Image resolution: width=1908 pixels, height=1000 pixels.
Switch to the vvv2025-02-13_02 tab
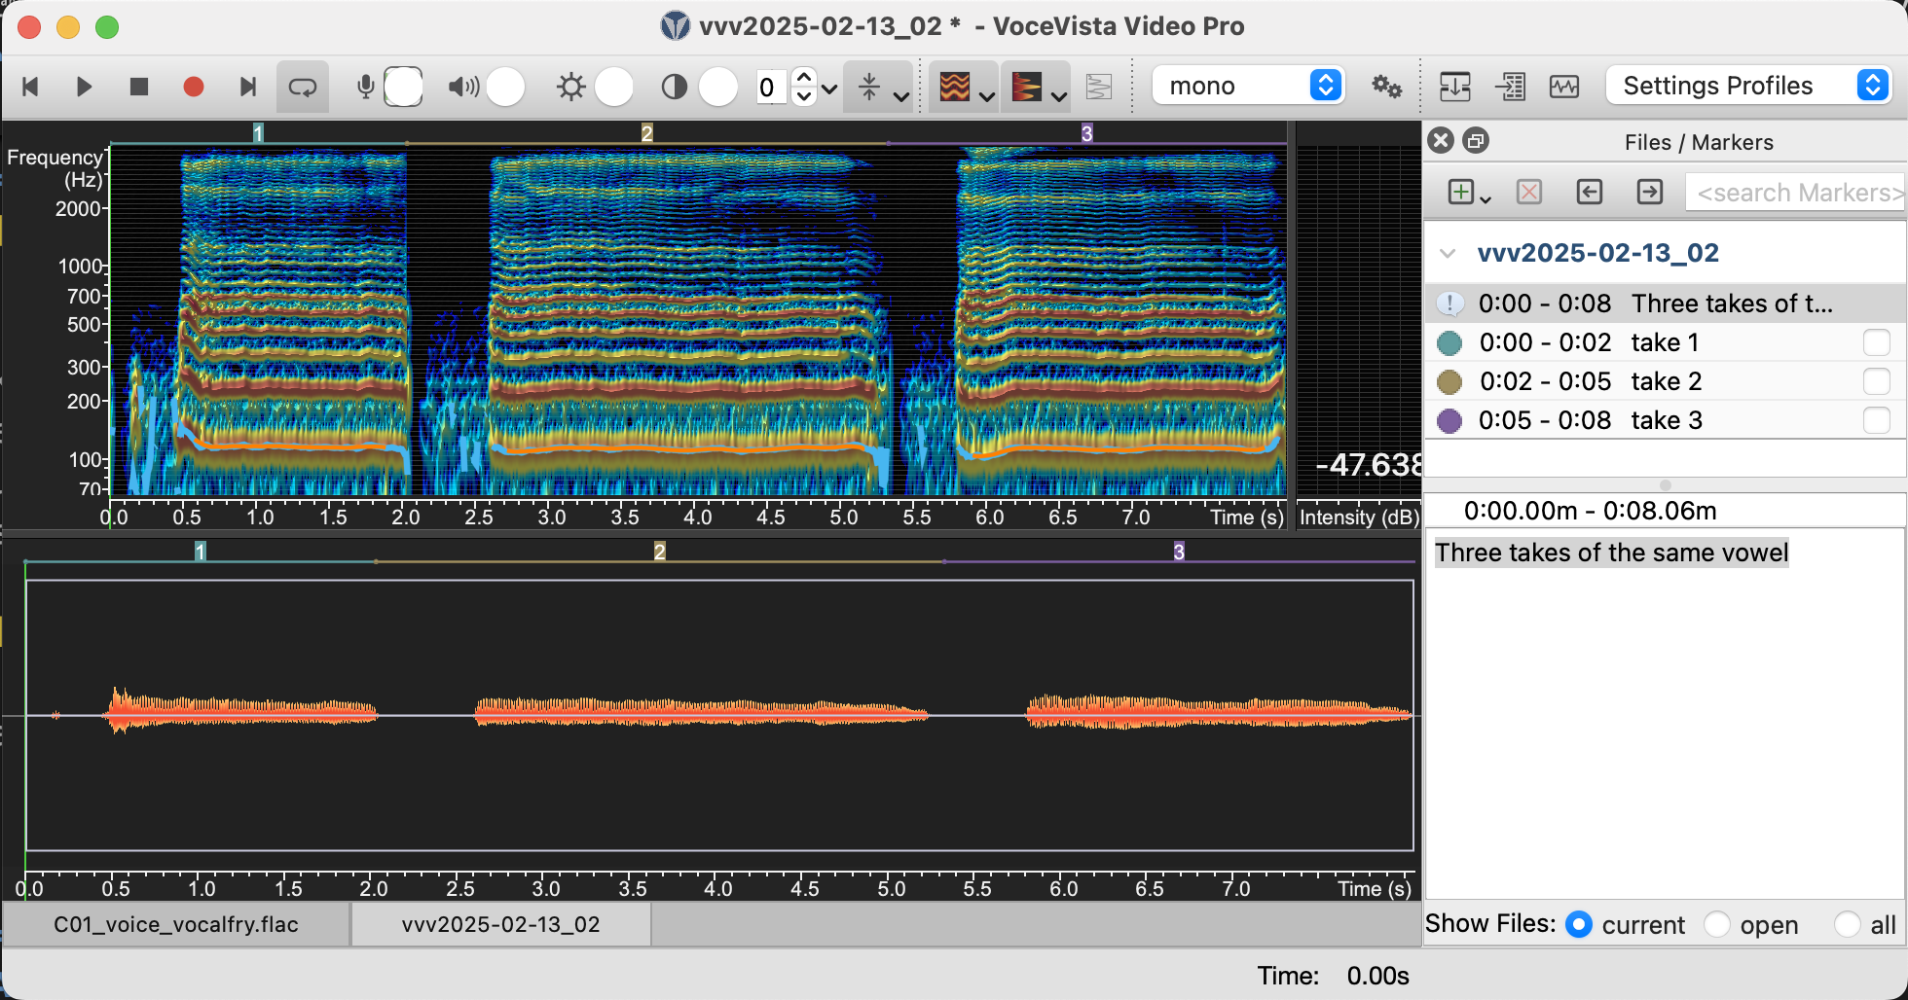500,924
